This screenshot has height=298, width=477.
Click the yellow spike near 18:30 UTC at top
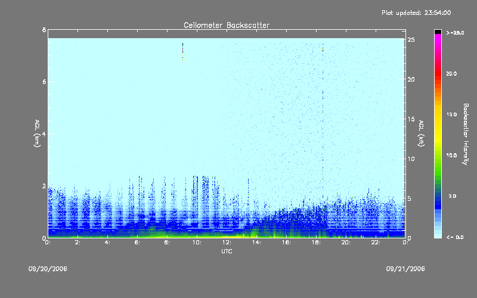323,49
